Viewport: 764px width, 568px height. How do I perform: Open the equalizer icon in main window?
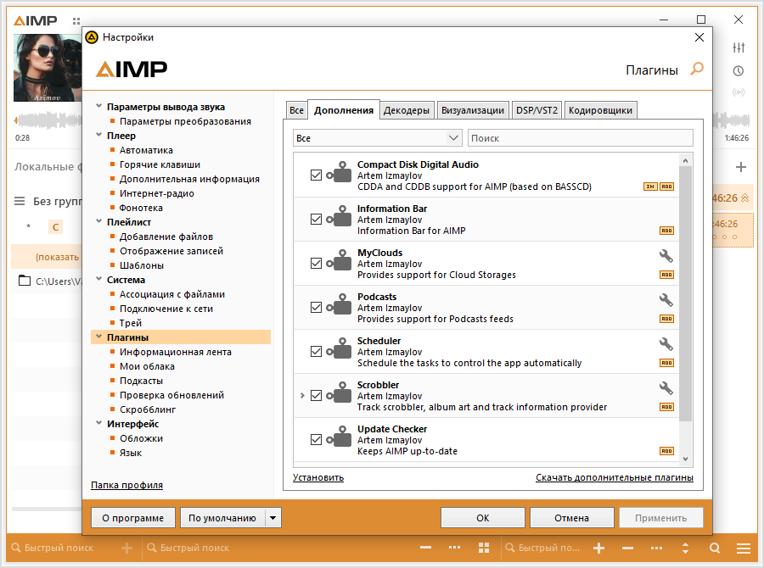point(739,47)
